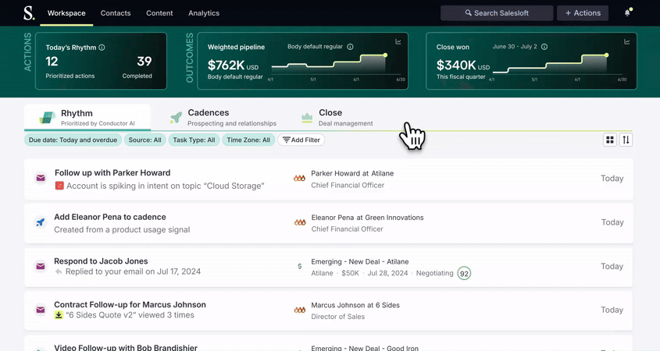Click Eleanor Pena at Green Innovations text
Viewport: 660px width, 351px height.
pos(367,218)
